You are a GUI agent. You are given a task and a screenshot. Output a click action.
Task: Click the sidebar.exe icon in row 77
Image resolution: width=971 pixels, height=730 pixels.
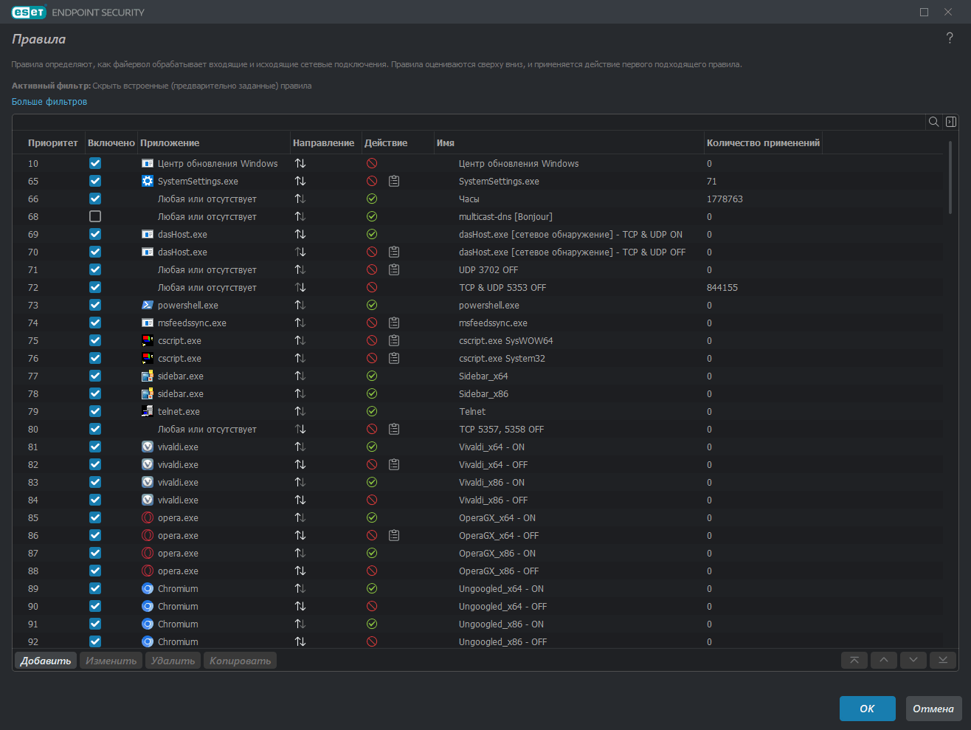[148, 376]
